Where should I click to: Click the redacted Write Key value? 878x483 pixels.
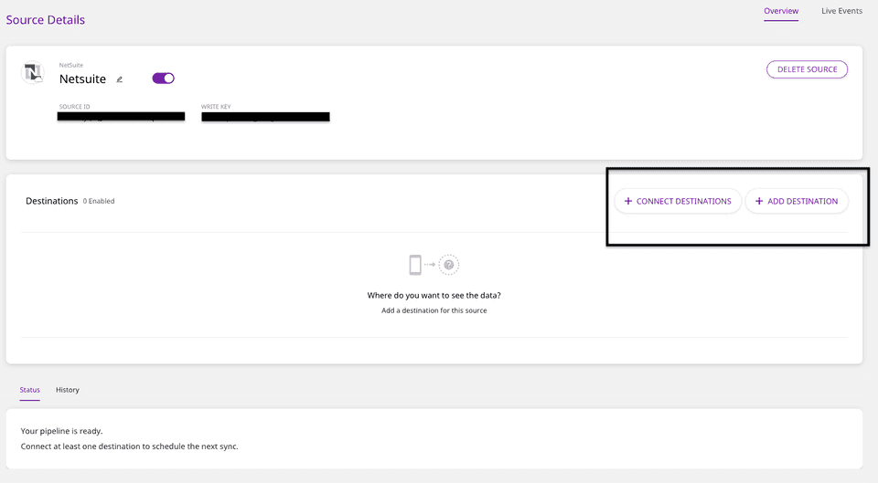[x=265, y=117]
